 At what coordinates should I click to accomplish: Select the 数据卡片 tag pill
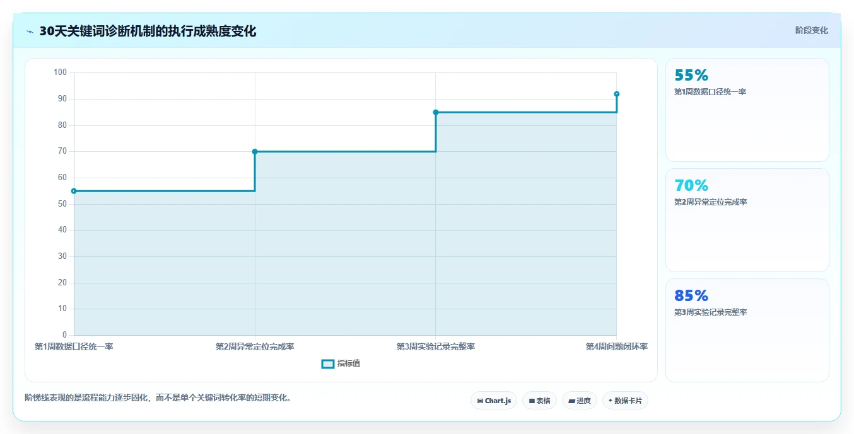pyautogui.click(x=625, y=401)
